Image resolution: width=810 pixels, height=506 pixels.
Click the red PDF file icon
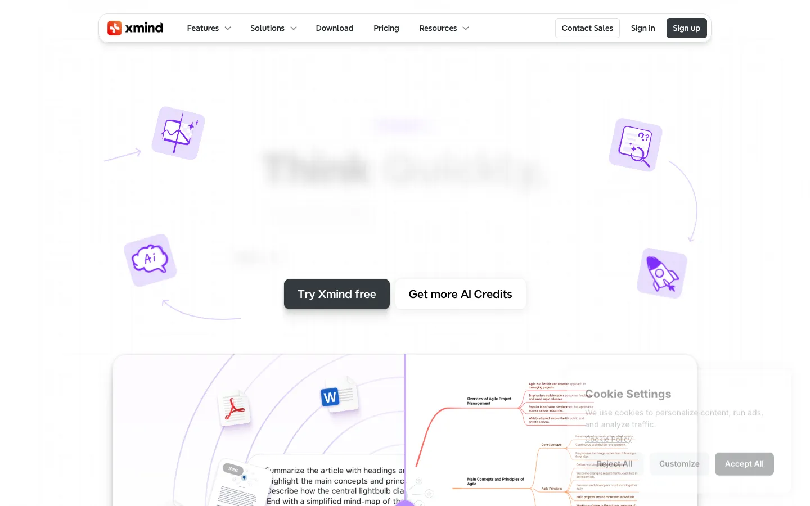[x=234, y=408]
